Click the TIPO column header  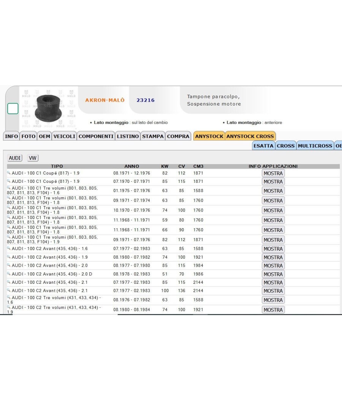[57, 166]
